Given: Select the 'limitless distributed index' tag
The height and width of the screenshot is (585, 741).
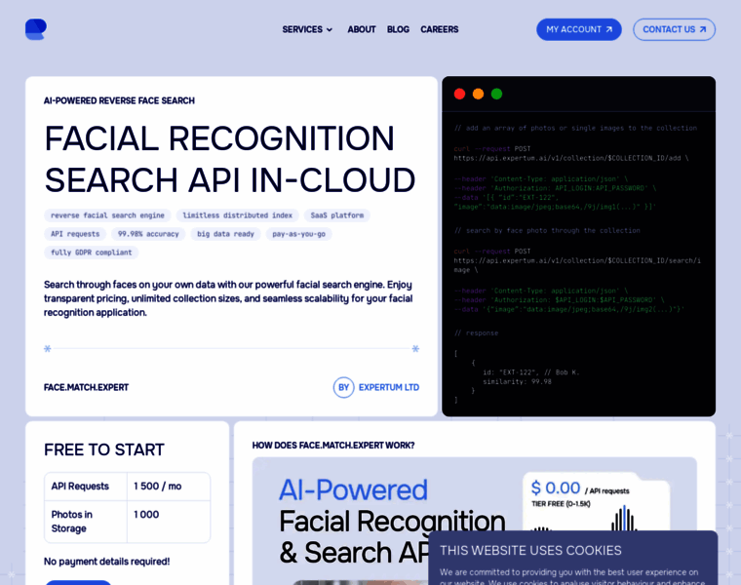Looking at the screenshot, I should pos(238,215).
